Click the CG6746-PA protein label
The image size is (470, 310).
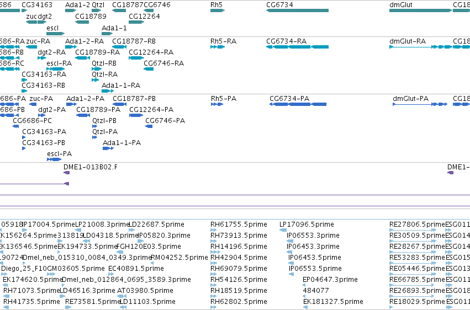pos(165,121)
